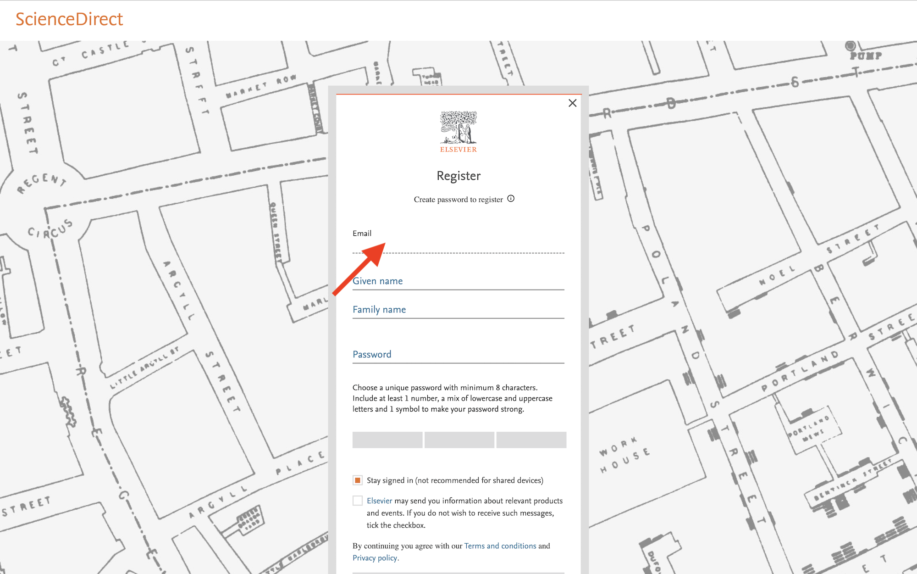
Task: Click the Stay signed in label text
Action: pos(455,480)
